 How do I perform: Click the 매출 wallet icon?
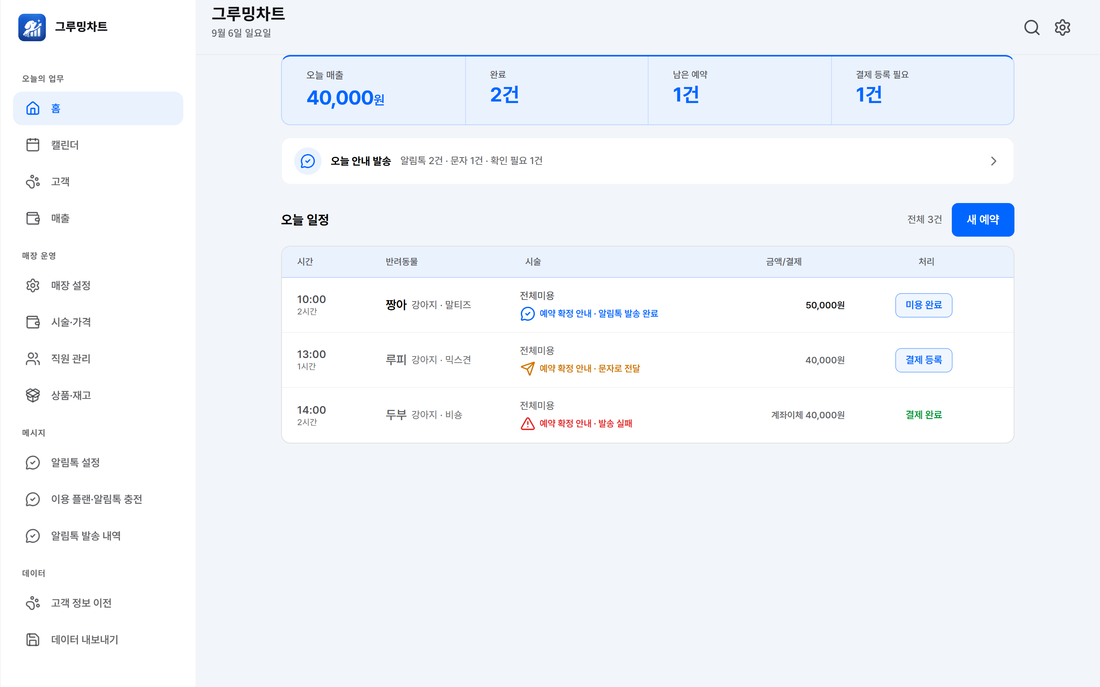[x=33, y=218]
